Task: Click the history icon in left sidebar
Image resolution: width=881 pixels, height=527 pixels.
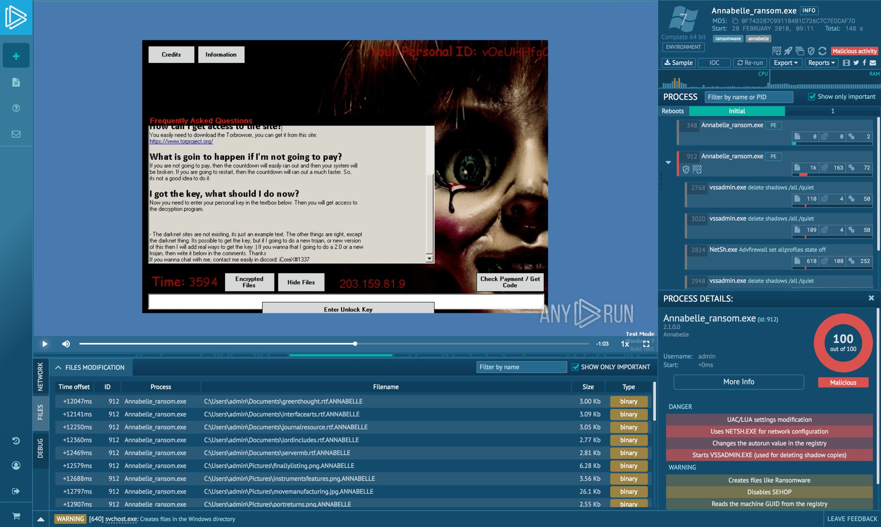Action: tap(16, 441)
